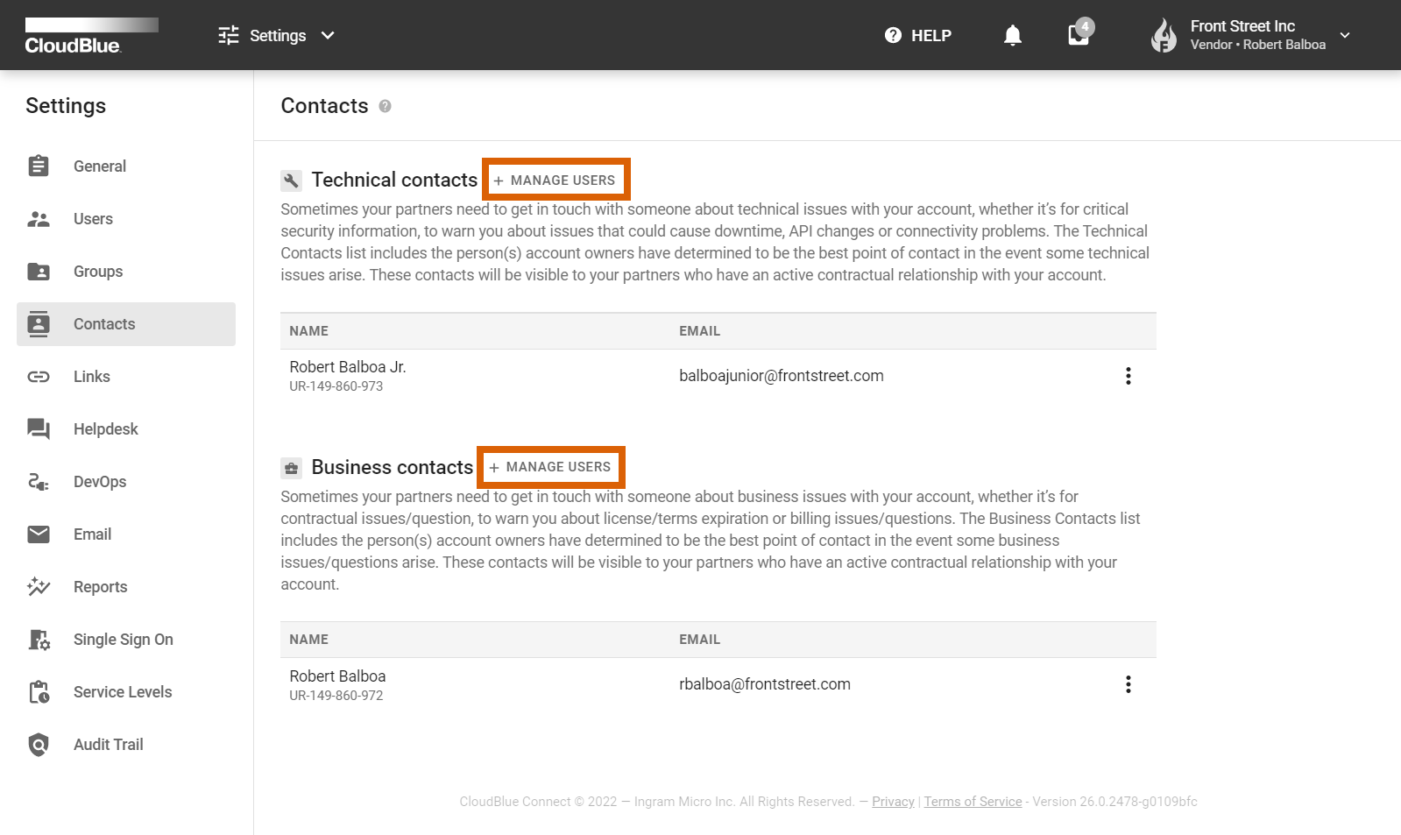1401x835 pixels.
Task: Open the Audit Trail shield icon
Action: [39, 745]
